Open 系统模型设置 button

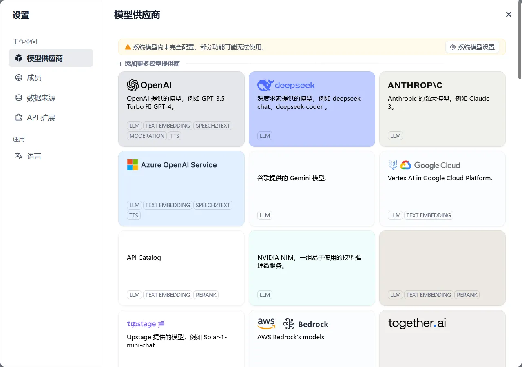[472, 47]
